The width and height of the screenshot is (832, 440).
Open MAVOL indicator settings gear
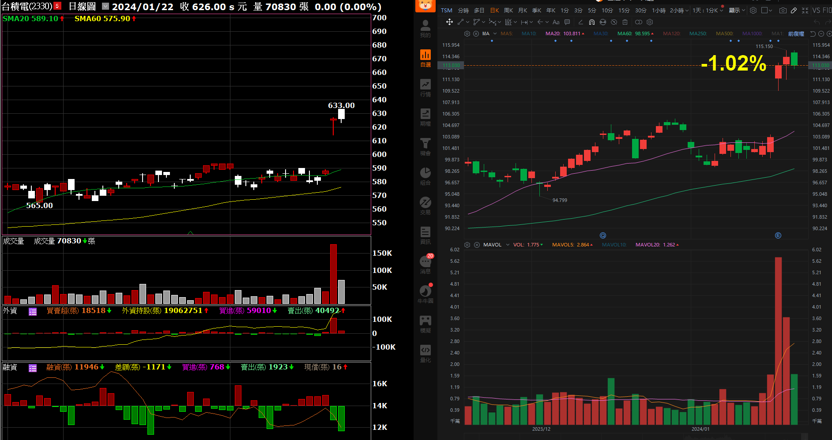tap(467, 245)
